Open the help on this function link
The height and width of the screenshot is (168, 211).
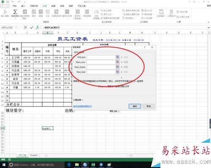pyautogui.click(x=82, y=106)
